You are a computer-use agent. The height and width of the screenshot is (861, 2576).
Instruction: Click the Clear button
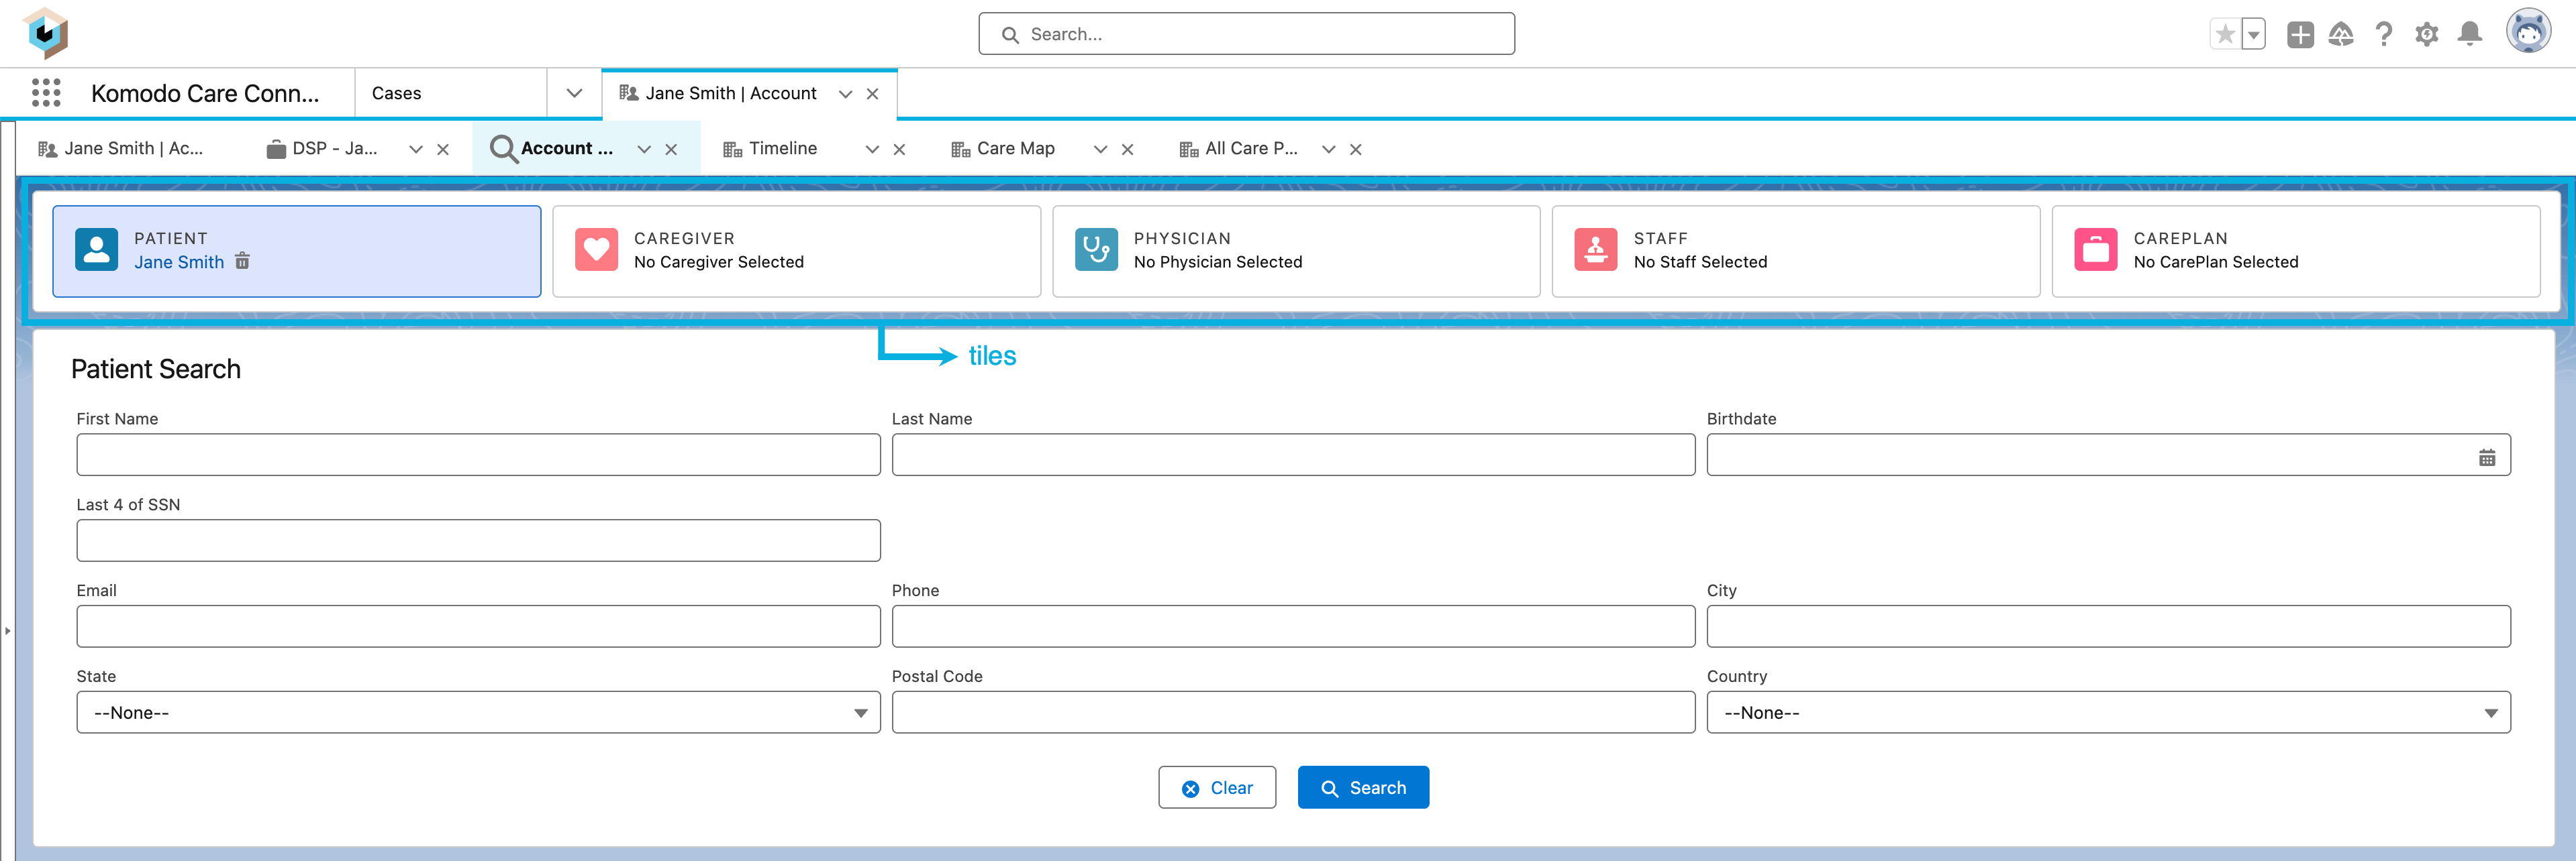[1217, 787]
